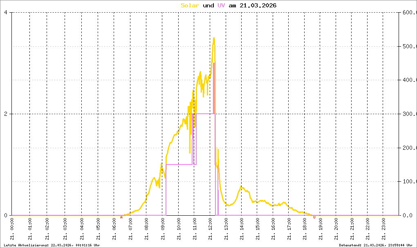Click the time label '21. 00:00'
Screen dimensions: 417x248
point(12,229)
